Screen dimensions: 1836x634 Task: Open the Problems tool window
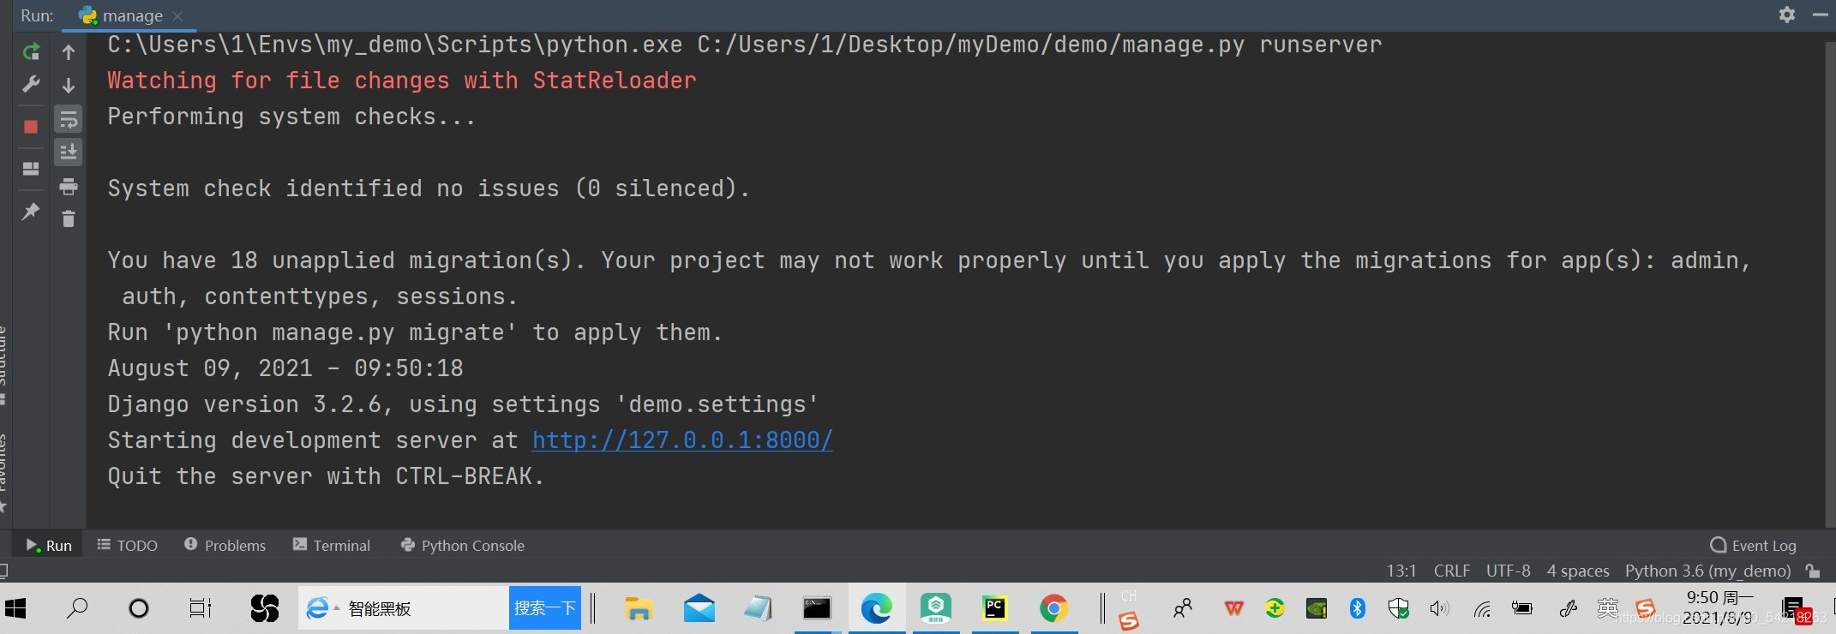tap(225, 545)
